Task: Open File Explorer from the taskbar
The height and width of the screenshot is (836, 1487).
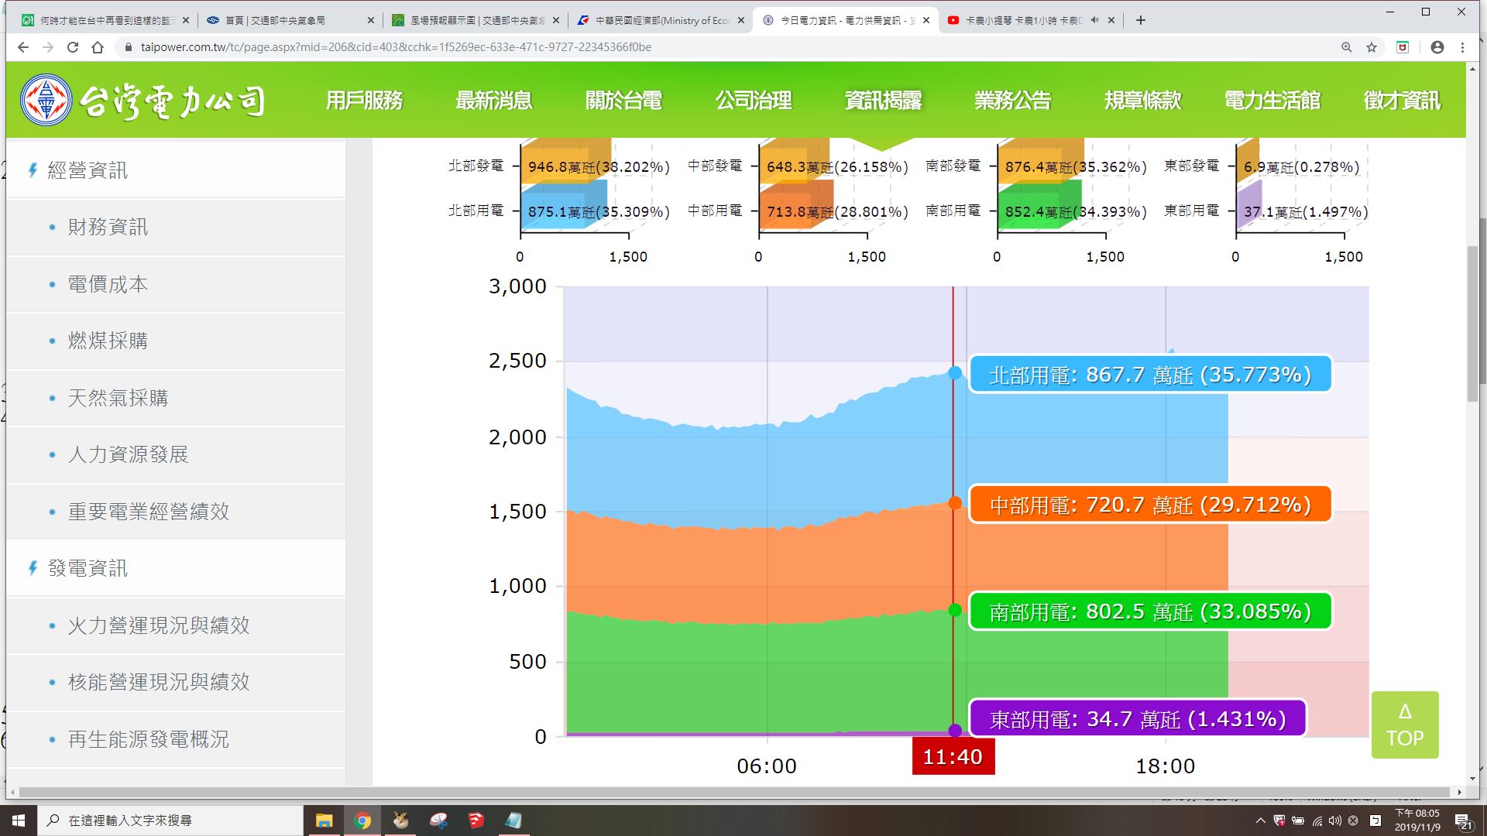Action: (x=325, y=820)
